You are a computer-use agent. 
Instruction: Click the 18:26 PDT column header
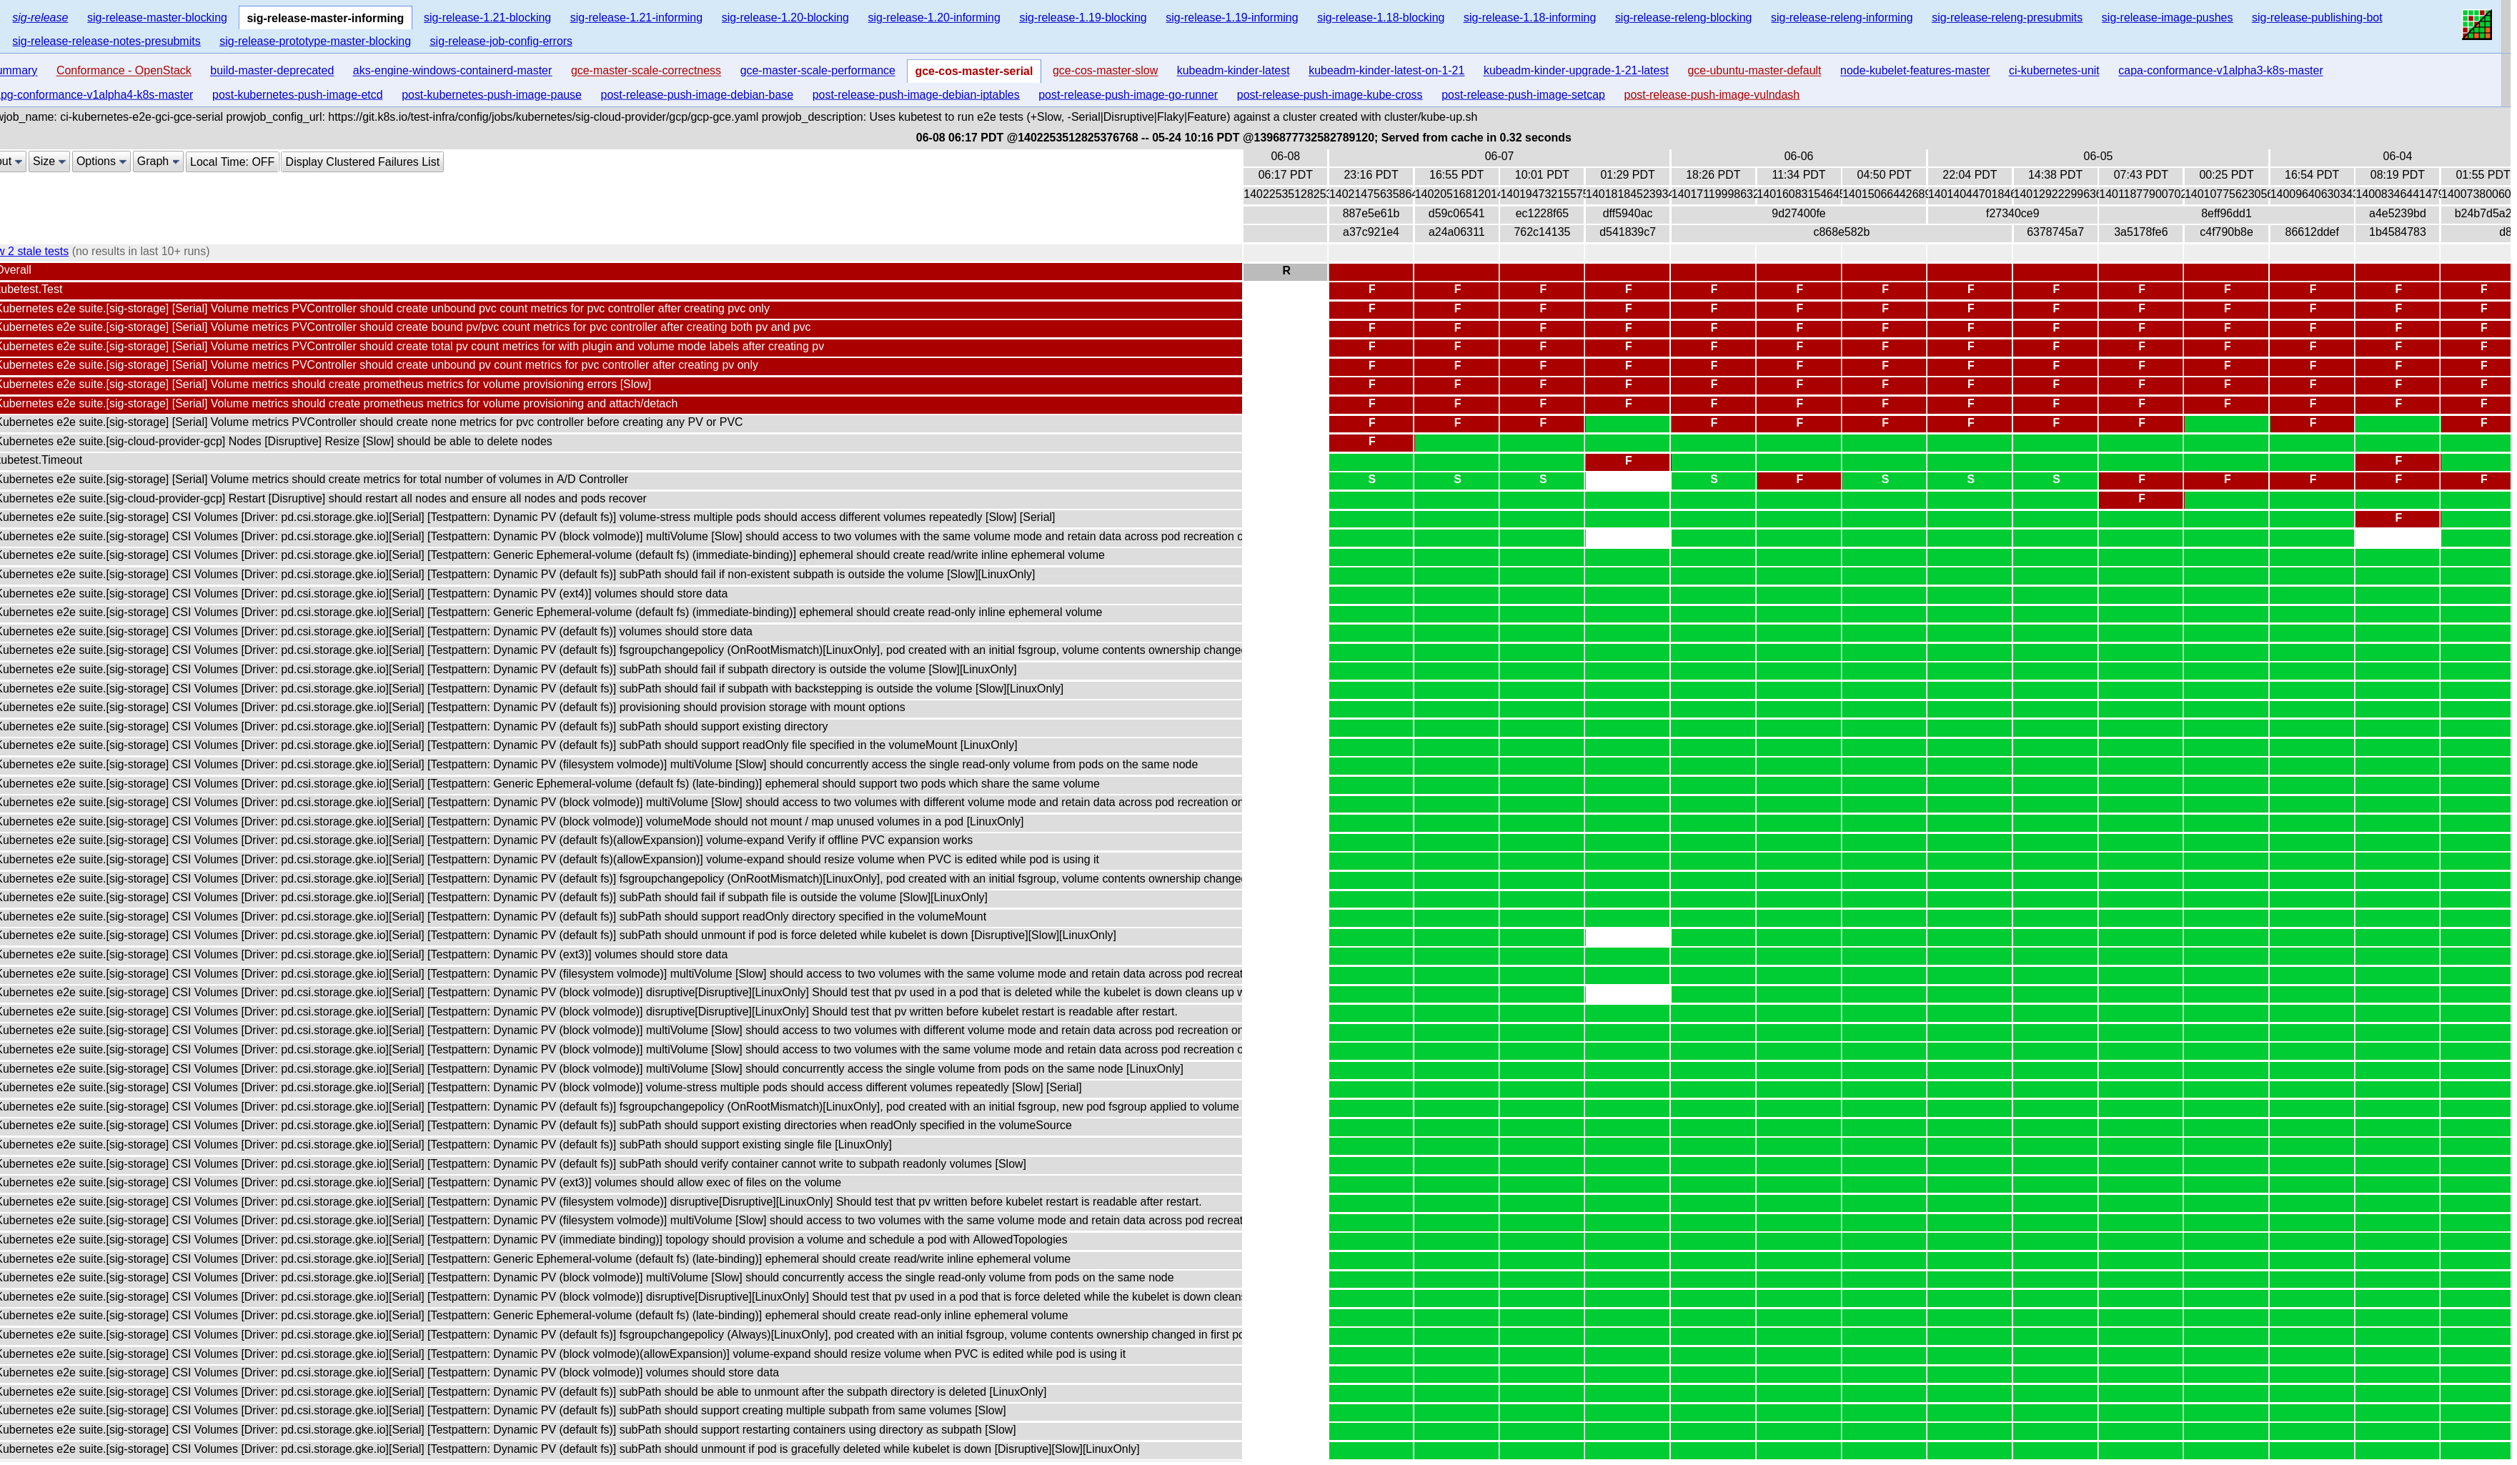pos(1714,175)
